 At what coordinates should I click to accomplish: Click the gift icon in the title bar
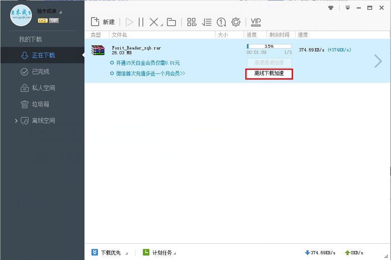[x=331, y=7]
